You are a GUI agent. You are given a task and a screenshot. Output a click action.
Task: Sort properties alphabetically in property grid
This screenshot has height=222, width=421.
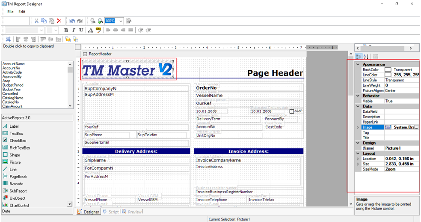366,57
